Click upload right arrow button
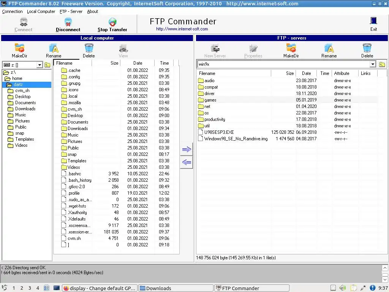 [x=187, y=149]
